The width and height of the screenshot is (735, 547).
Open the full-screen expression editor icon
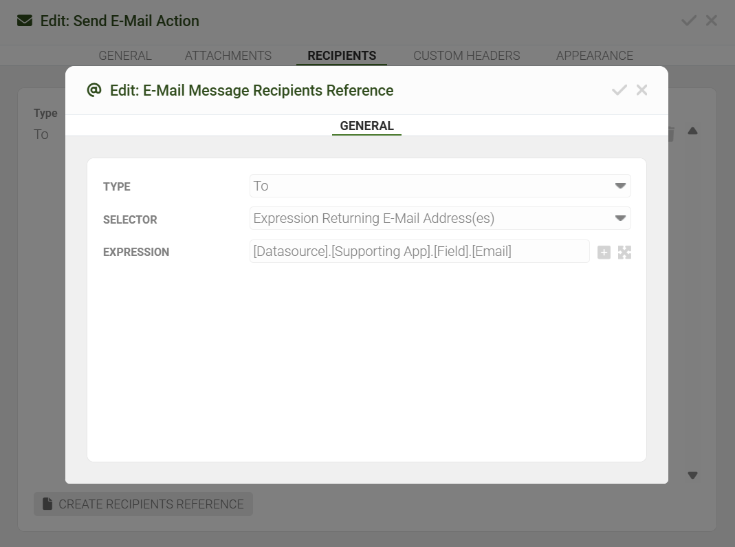[624, 253]
